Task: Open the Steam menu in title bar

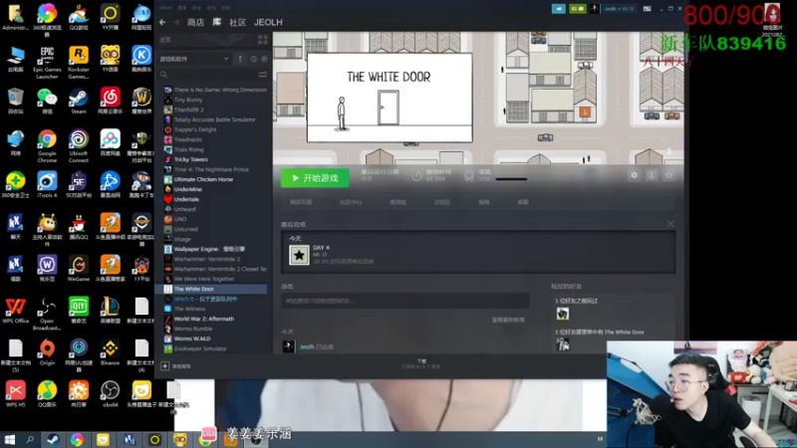Action: [165, 8]
